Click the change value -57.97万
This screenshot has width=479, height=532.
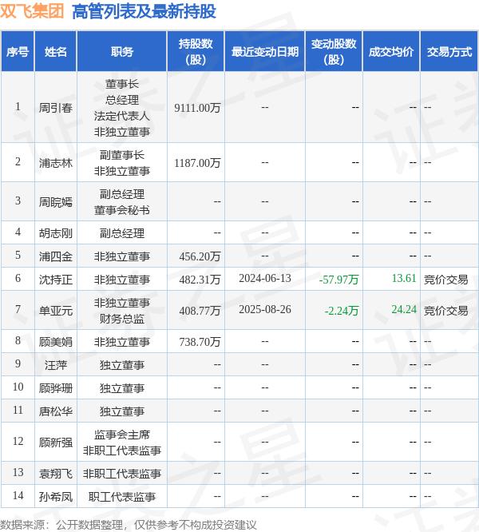[x=338, y=280]
